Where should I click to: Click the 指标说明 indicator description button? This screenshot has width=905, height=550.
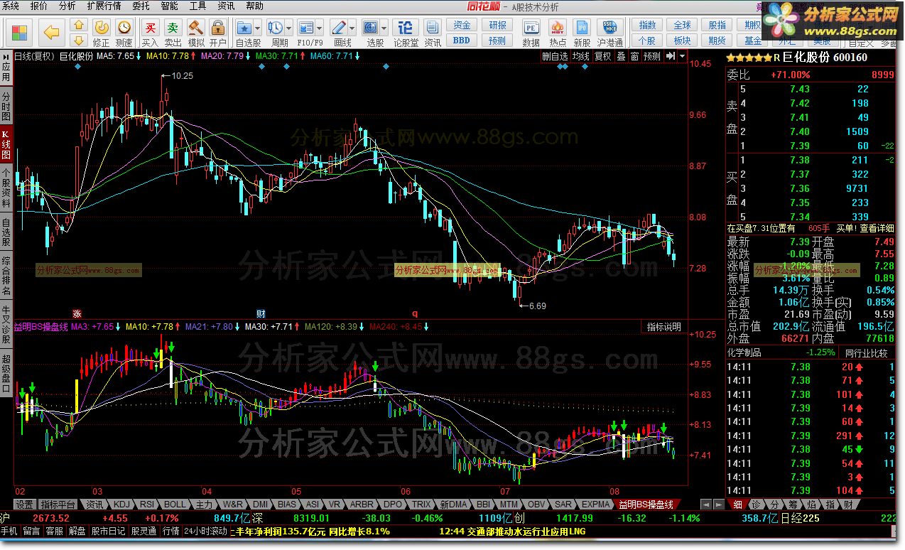[x=663, y=327]
